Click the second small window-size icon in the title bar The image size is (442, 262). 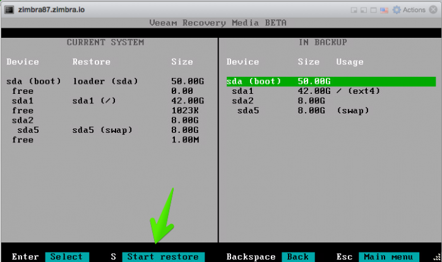[x=364, y=10]
